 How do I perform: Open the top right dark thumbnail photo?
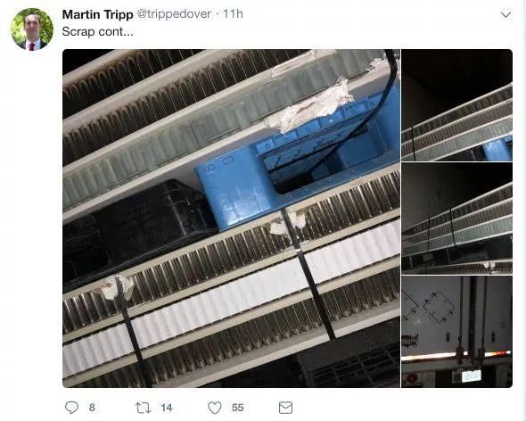(x=456, y=105)
